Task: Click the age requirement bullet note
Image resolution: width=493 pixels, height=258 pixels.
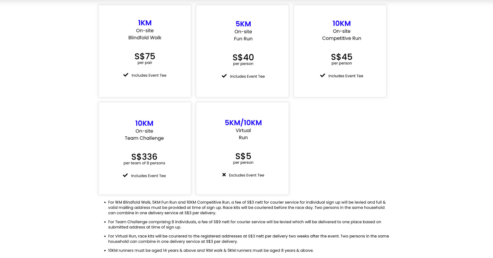Action: (x=211, y=251)
